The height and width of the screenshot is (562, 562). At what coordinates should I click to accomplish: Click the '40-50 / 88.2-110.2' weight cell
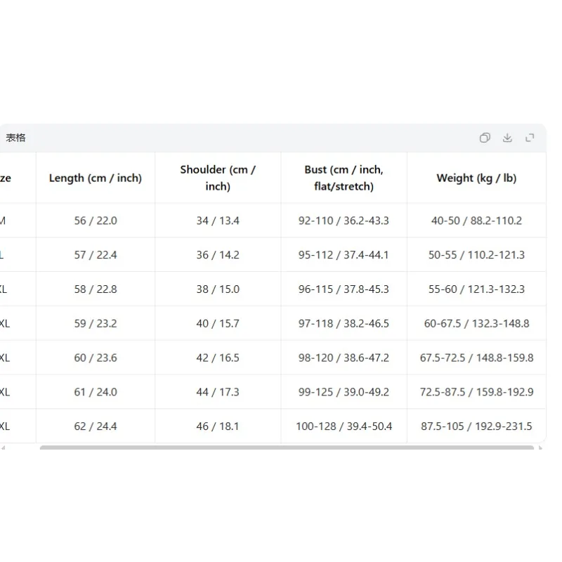point(477,221)
